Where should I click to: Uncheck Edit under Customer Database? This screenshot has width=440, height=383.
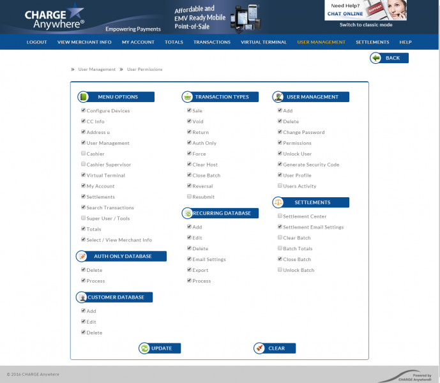(x=84, y=321)
